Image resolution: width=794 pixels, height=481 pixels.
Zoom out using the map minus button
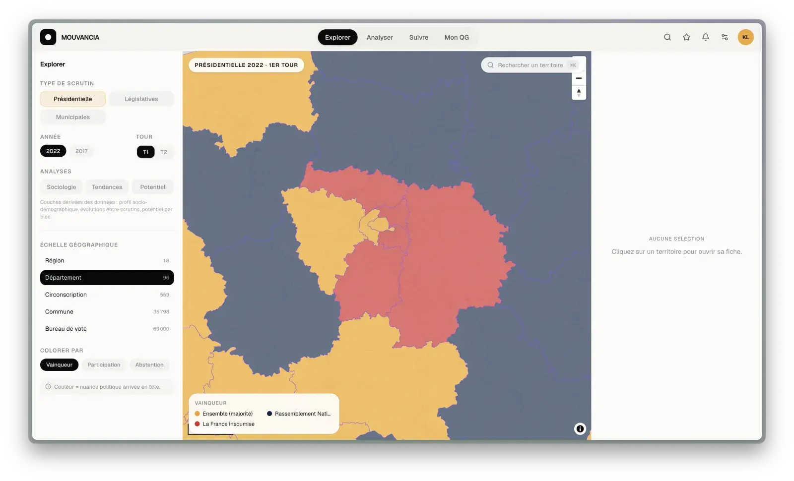coord(579,78)
